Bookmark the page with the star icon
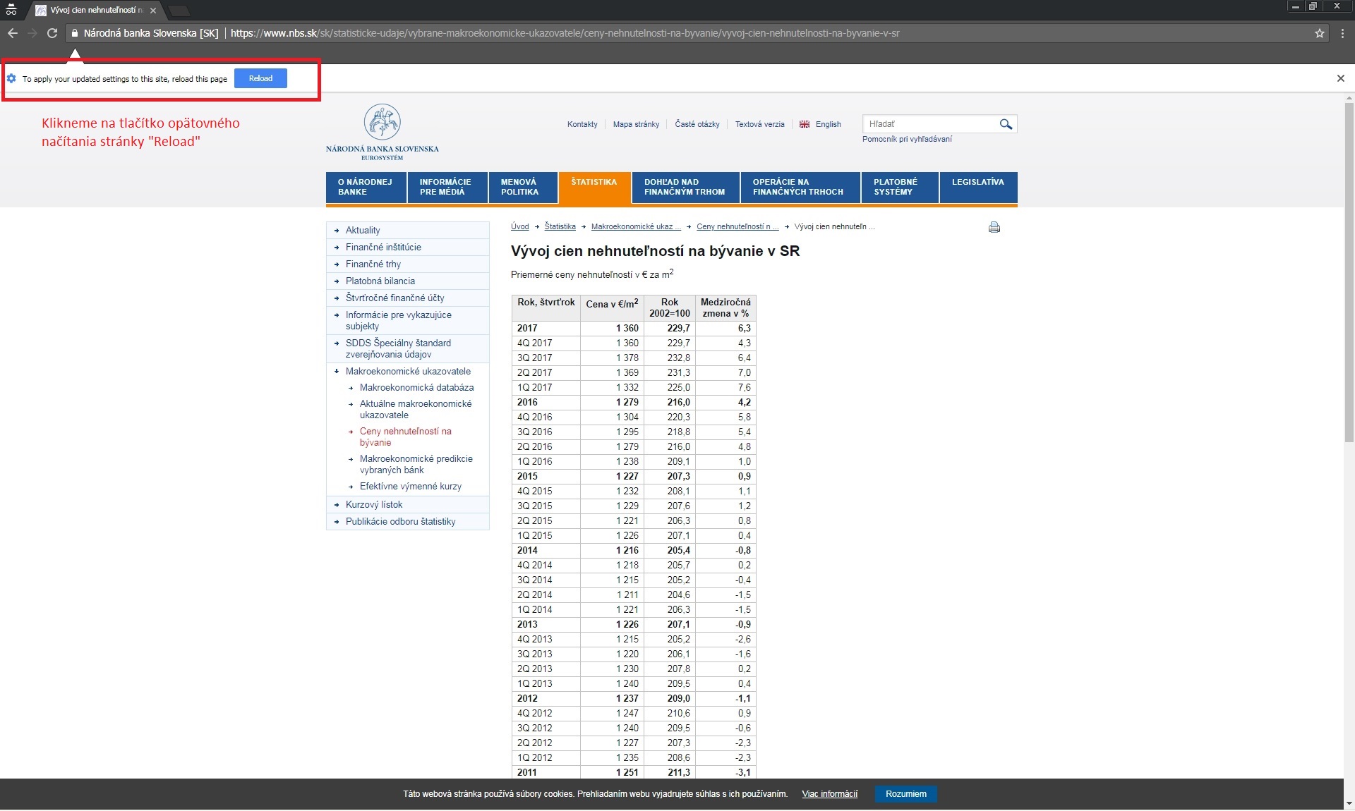Viewport: 1355px width, 811px height. point(1319,33)
